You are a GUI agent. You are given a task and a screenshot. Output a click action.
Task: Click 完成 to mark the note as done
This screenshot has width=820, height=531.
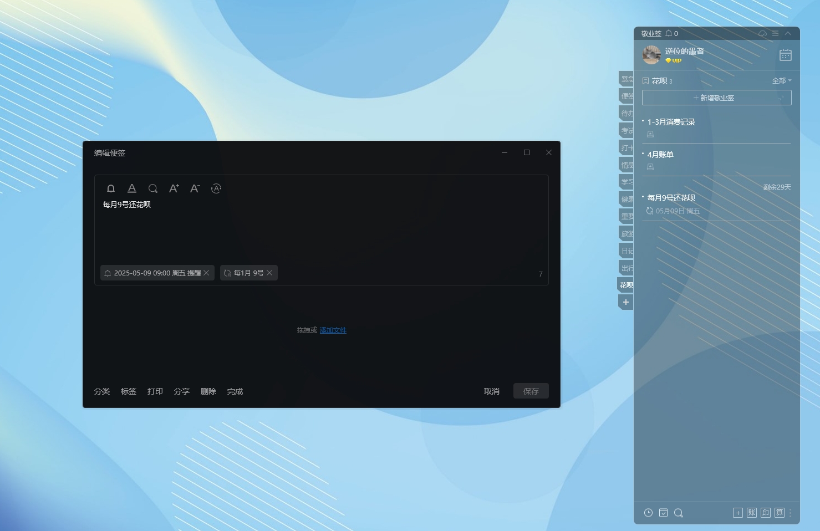pos(235,391)
